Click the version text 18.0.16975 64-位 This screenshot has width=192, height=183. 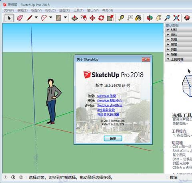(x=113, y=86)
